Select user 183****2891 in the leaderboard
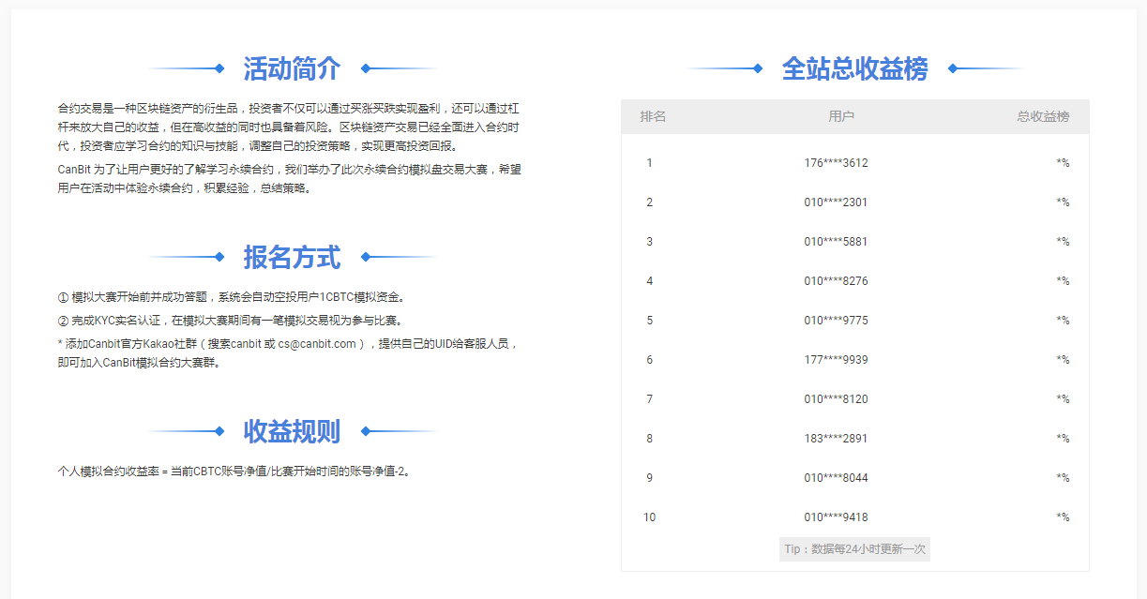Image resolution: width=1147 pixels, height=599 pixels. [x=836, y=439]
